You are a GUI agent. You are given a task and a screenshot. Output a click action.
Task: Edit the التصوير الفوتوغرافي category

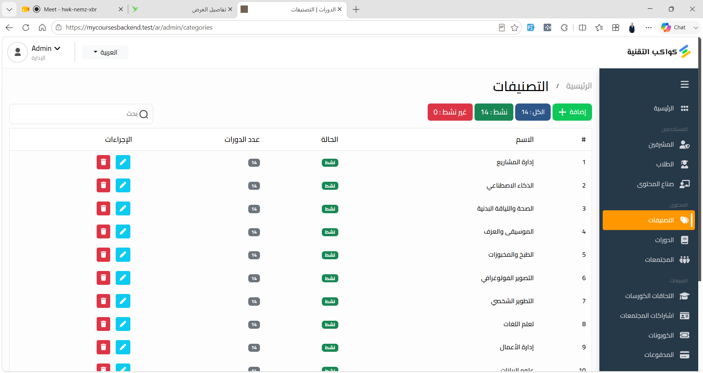click(123, 278)
